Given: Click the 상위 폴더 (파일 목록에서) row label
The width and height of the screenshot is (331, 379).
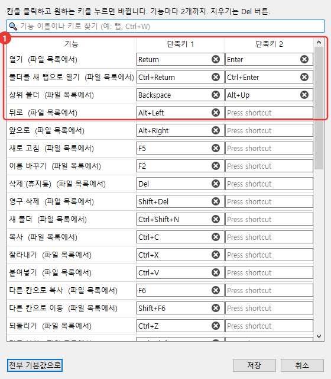Looking at the screenshot, I should click(x=51, y=95).
